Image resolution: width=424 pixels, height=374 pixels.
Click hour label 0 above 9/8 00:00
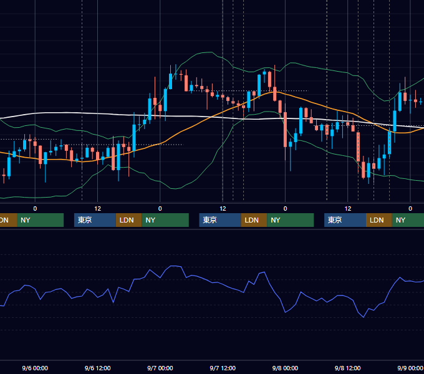point(285,209)
